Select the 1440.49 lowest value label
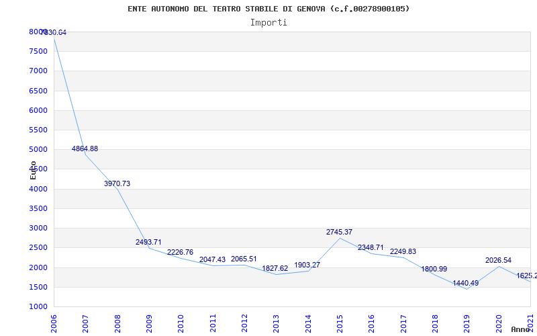This screenshot has width=537, height=336. point(465,284)
